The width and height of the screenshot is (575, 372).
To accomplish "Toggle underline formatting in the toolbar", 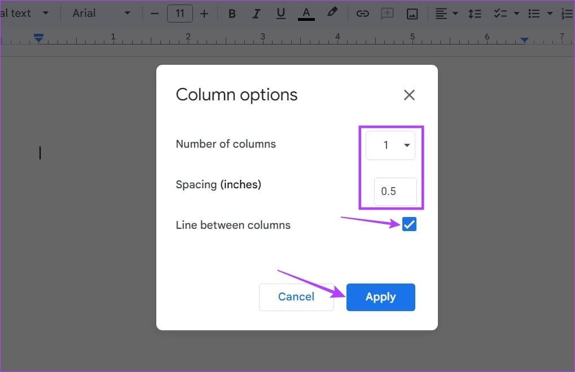I will click(x=281, y=14).
